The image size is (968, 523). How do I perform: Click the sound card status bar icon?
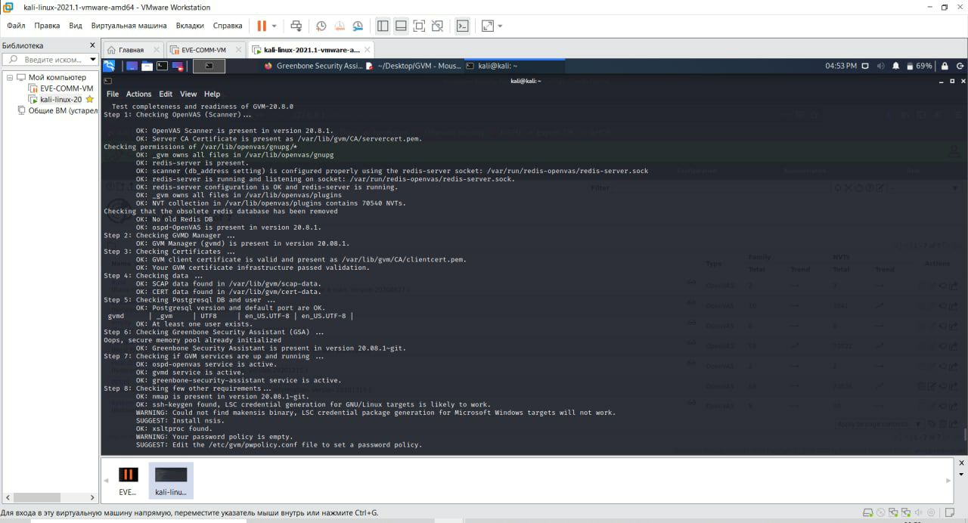[920, 513]
